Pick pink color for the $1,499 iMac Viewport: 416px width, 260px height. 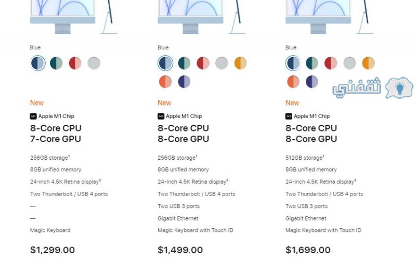pyautogui.click(x=203, y=63)
